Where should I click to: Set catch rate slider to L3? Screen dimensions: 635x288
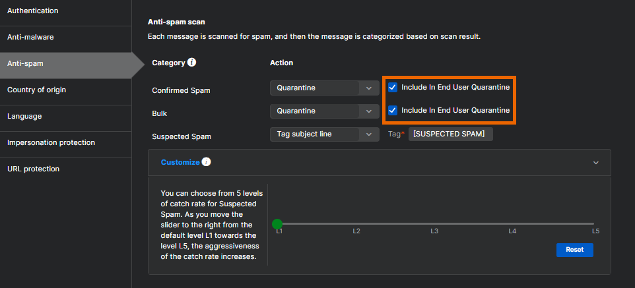[434, 224]
